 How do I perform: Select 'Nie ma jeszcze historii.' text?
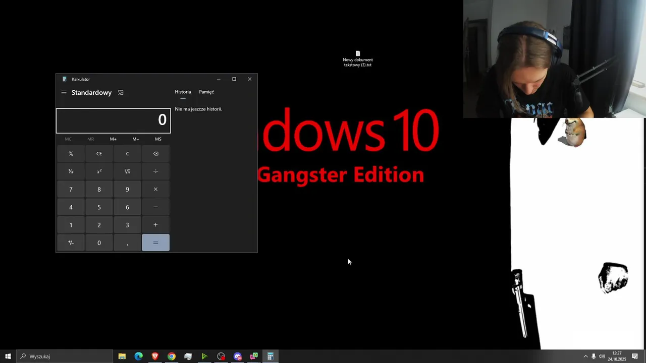198,109
